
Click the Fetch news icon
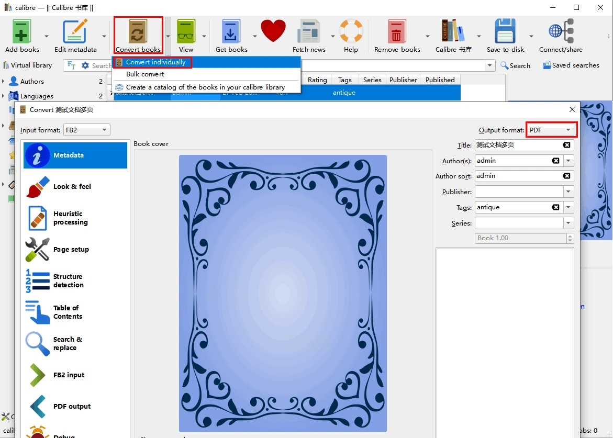pos(309,32)
